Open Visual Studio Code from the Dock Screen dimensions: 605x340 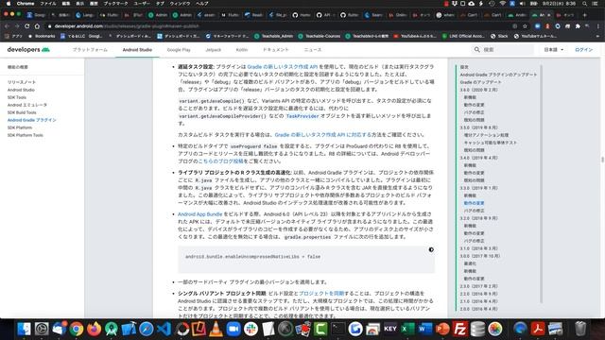click(164, 329)
